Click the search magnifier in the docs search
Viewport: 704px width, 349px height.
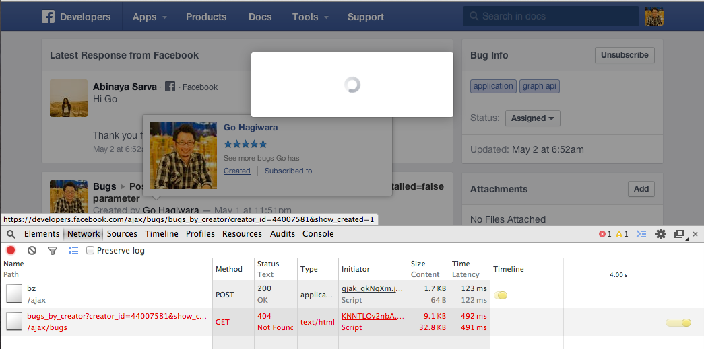474,17
